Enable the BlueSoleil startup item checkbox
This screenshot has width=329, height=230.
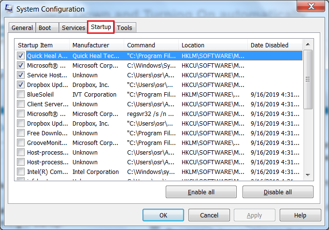pos(21,94)
